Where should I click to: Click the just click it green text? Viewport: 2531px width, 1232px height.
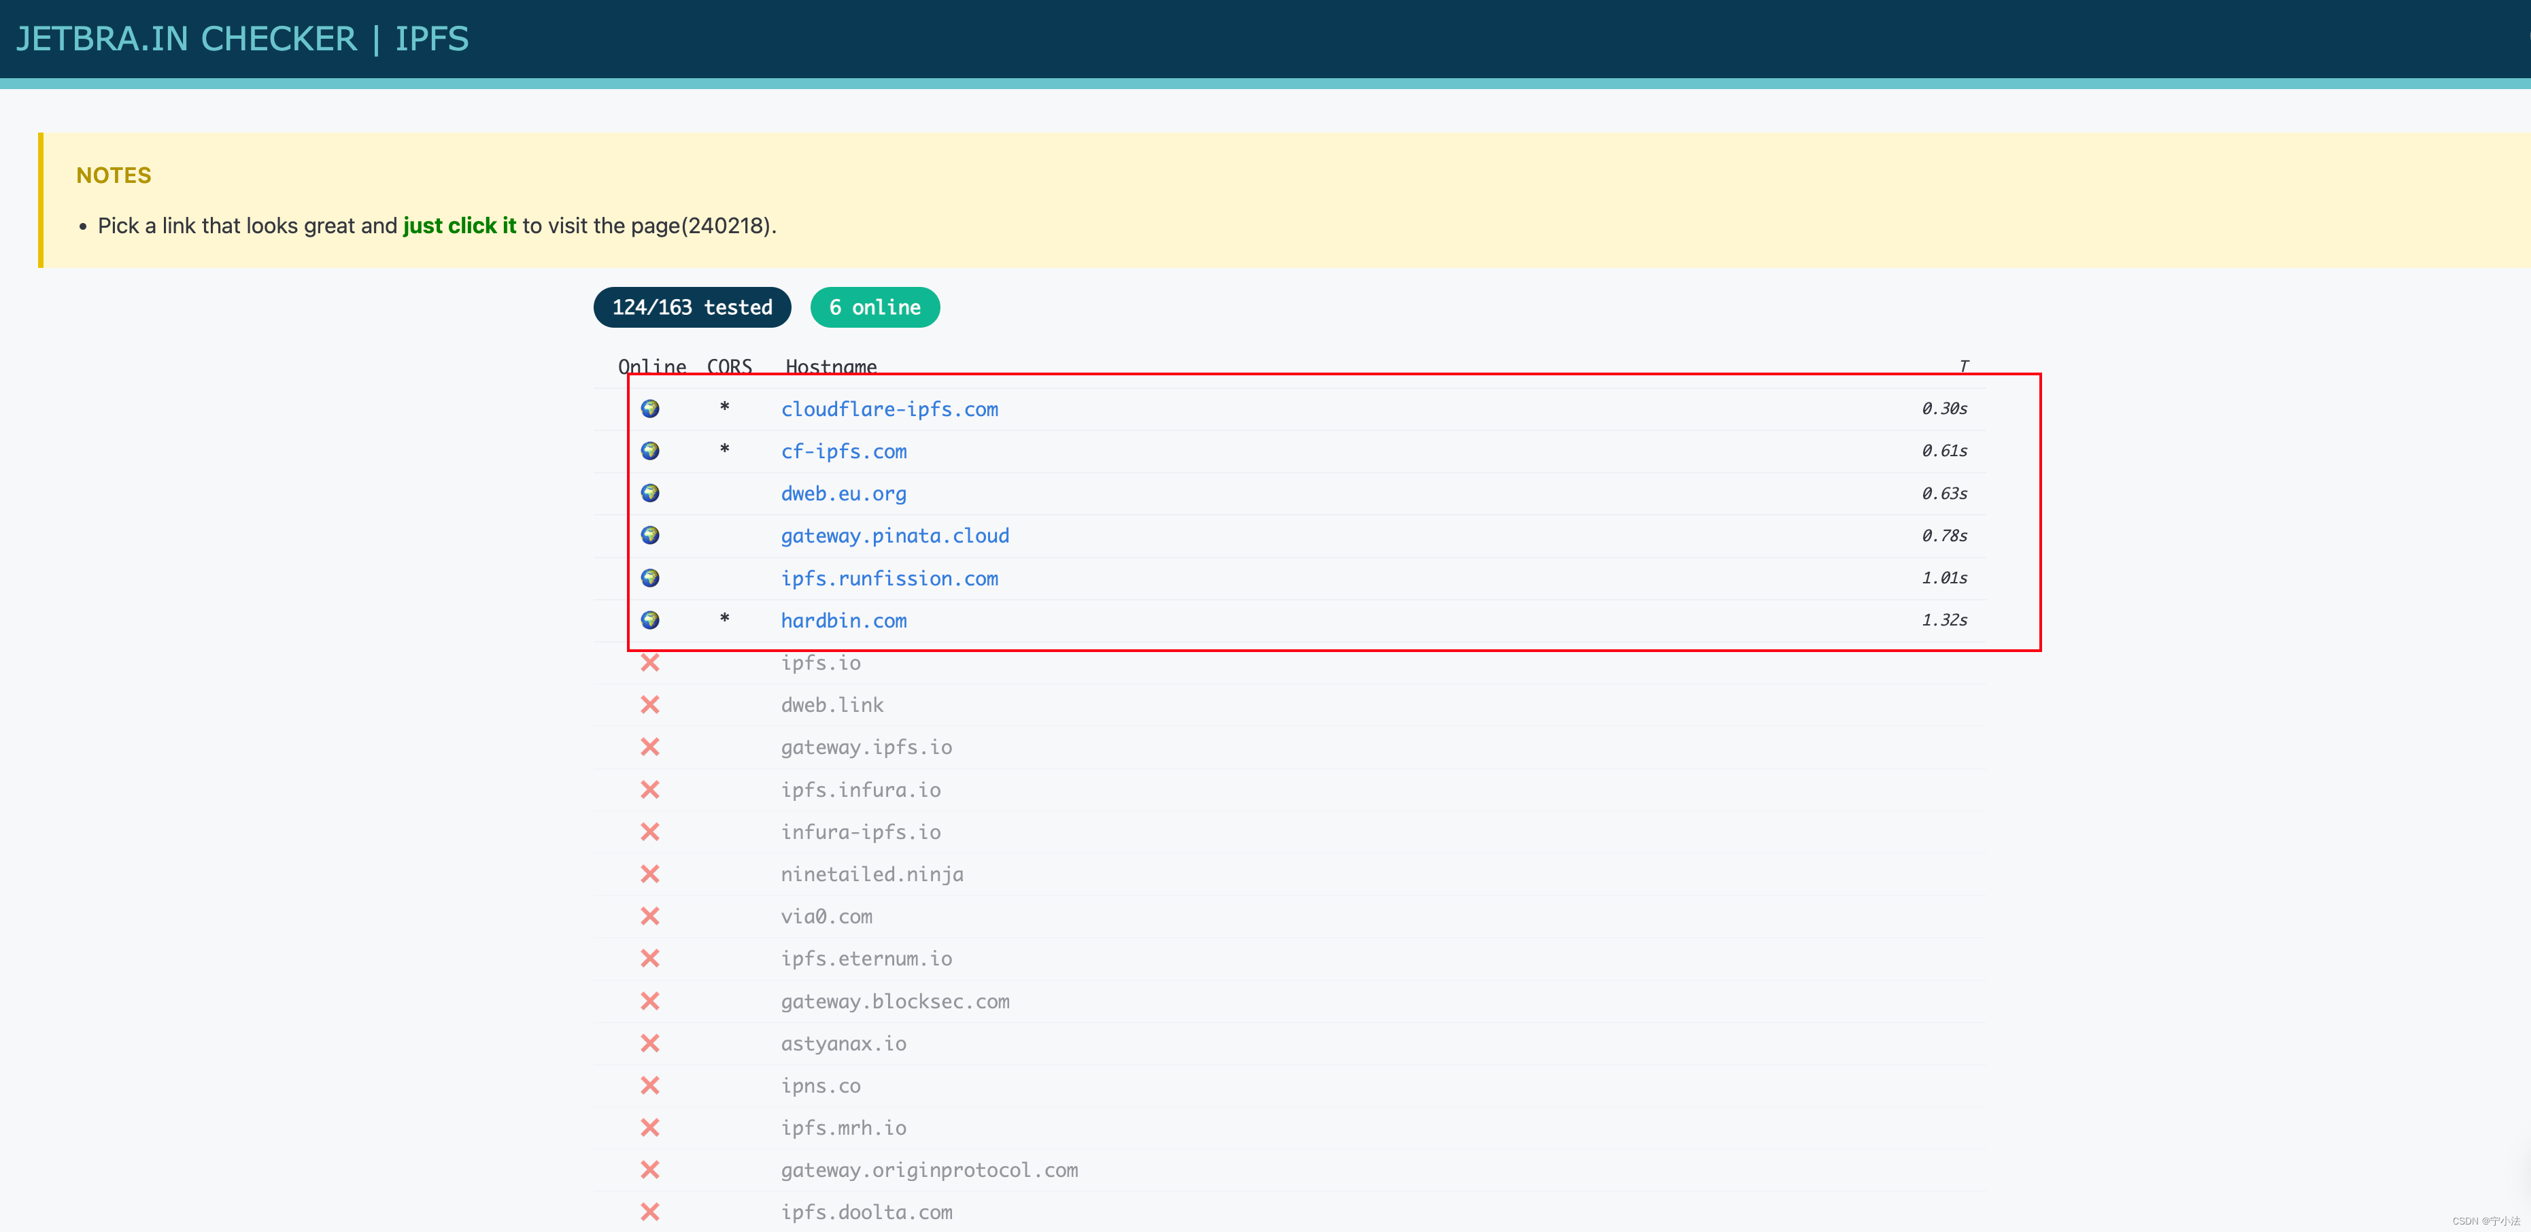pos(459,225)
